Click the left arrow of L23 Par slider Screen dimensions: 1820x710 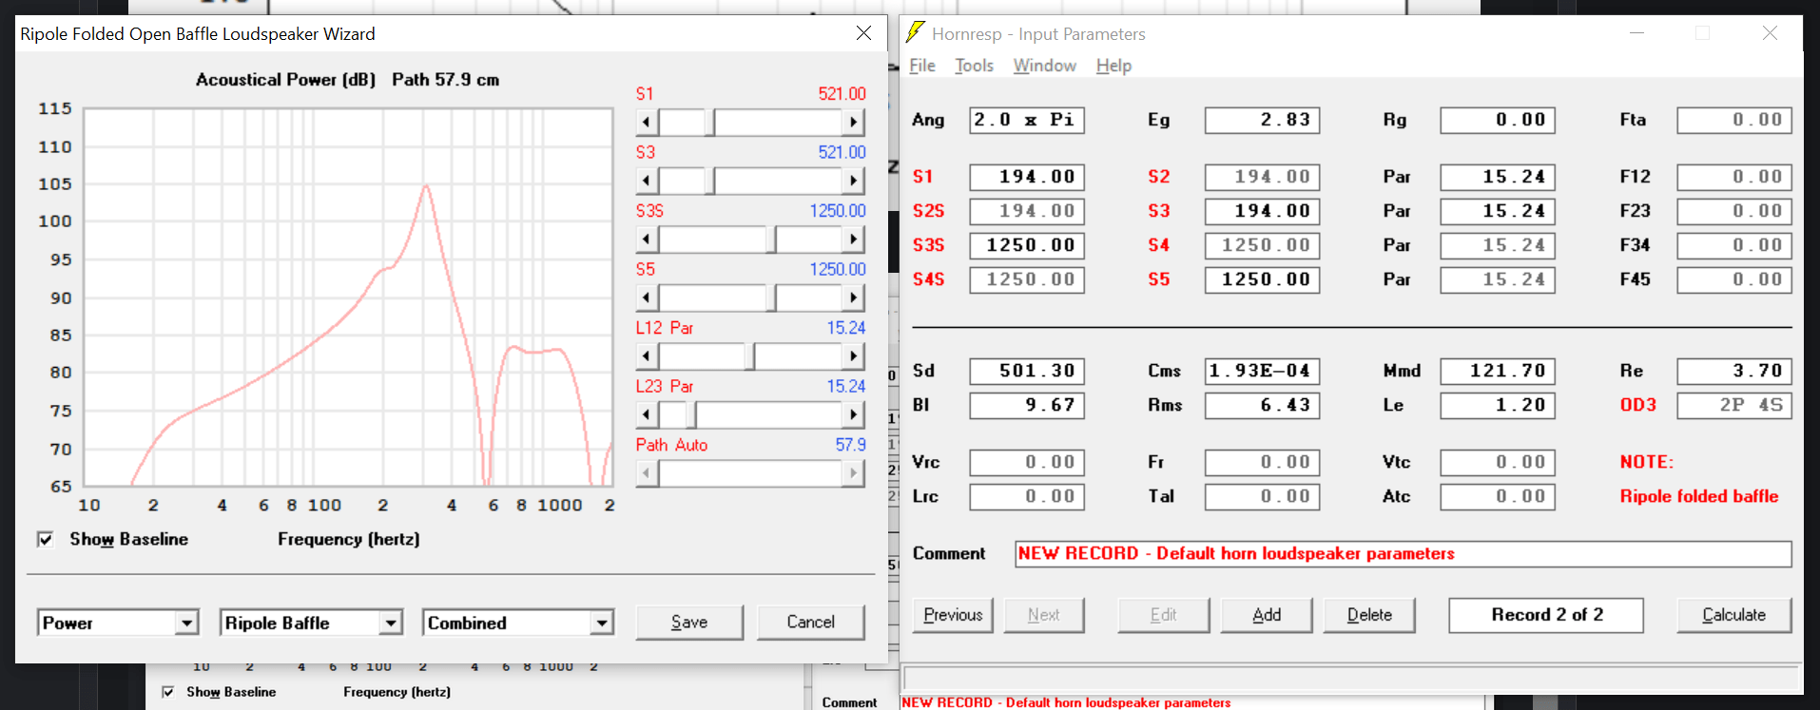[647, 414]
